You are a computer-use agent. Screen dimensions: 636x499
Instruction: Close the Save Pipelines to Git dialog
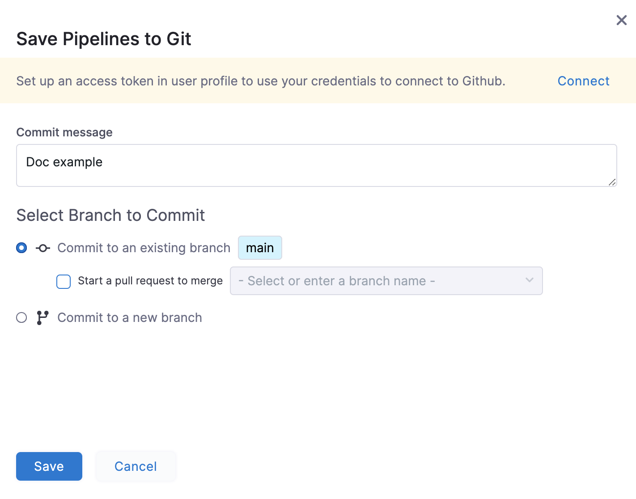click(621, 20)
